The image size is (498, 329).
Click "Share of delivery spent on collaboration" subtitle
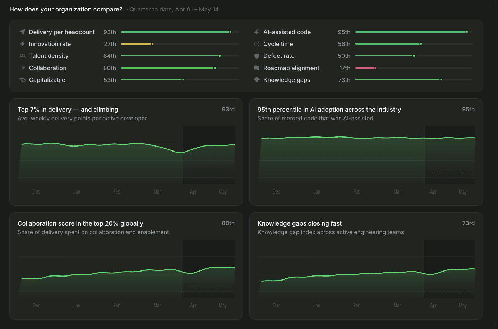(x=93, y=232)
